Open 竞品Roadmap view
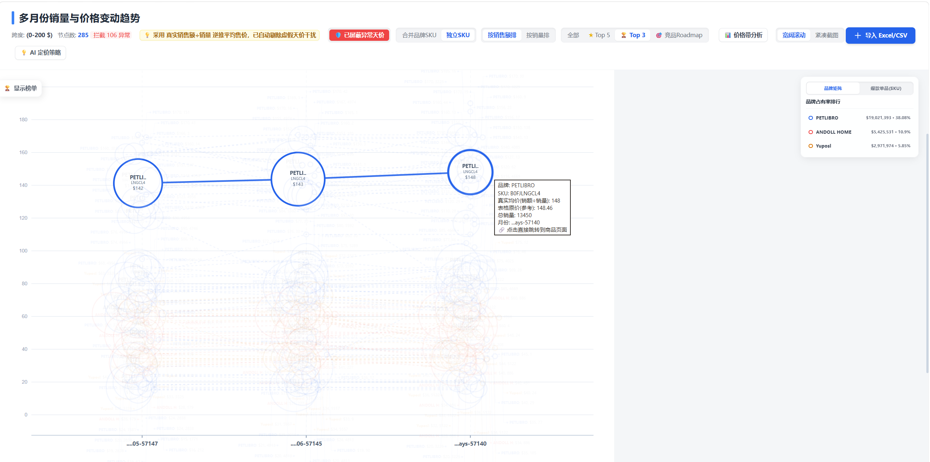Image resolution: width=930 pixels, height=462 pixels. [x=679, y=35]
